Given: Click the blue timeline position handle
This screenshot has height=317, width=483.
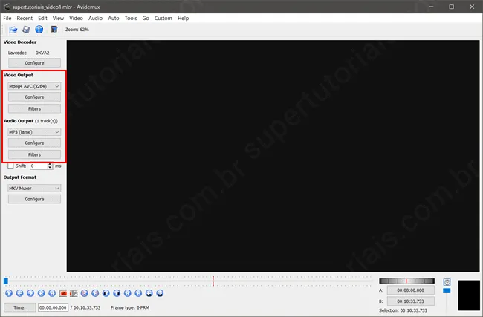Looking at the screenshot, I should [6, 281].
